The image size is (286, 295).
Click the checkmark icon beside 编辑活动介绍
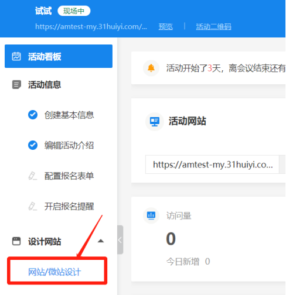(33, 145)
